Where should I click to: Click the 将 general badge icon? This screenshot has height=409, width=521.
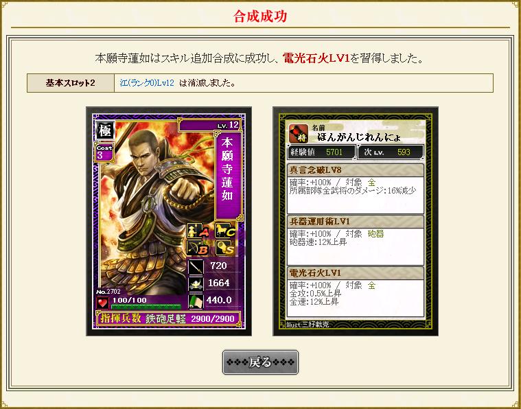click(299, 133)
